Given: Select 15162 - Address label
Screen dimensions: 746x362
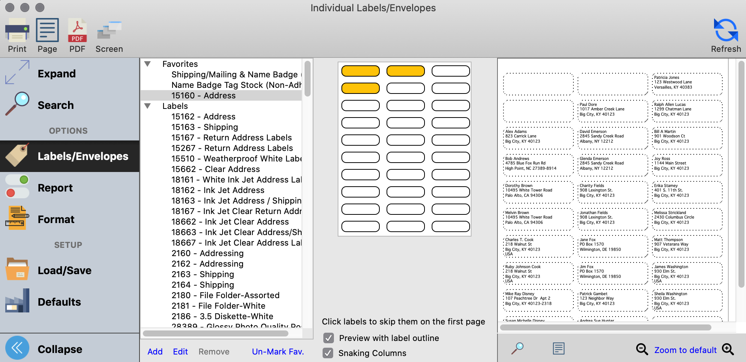Looking at the screenshot, I should point(221,116).
